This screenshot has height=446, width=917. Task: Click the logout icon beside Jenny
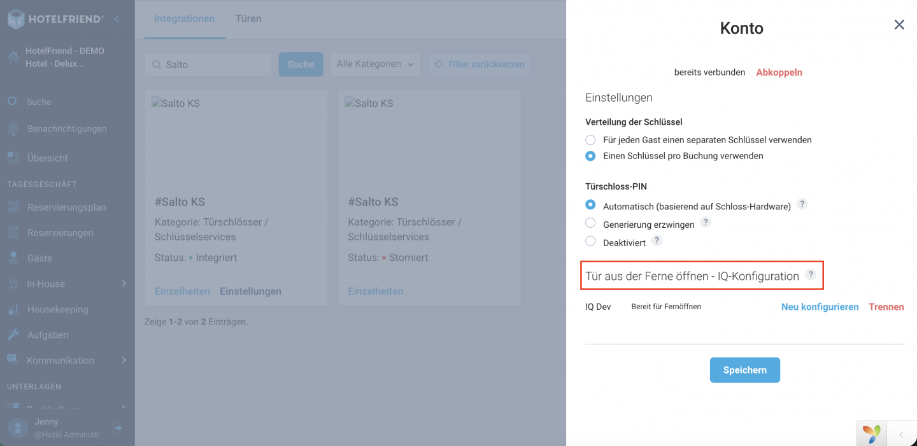click(x=118, y=428)
